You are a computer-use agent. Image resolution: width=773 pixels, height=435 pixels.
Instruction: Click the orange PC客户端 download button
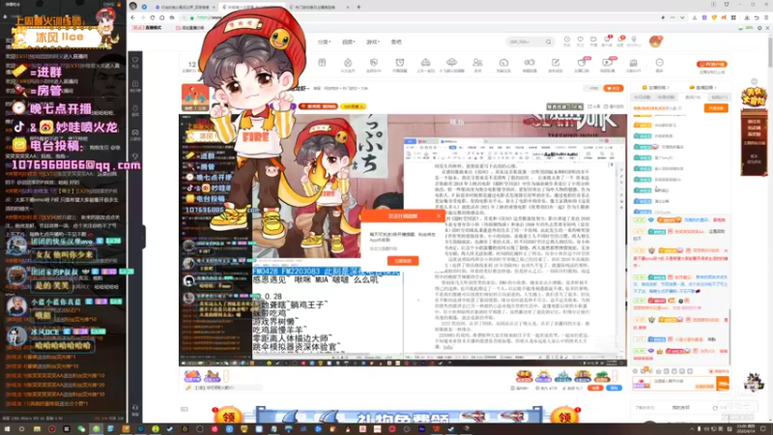(712, 64)
